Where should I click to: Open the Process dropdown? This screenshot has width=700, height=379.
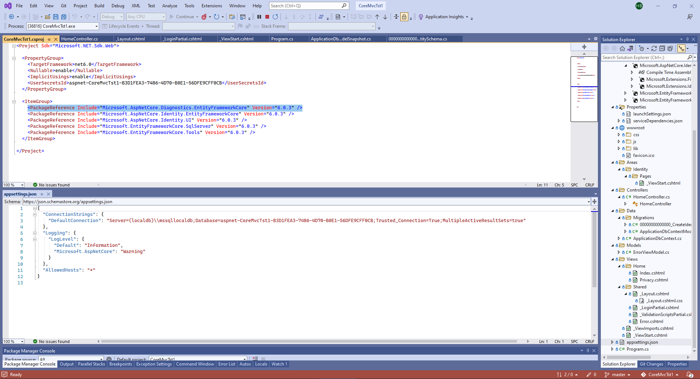(x=97, y=26)
